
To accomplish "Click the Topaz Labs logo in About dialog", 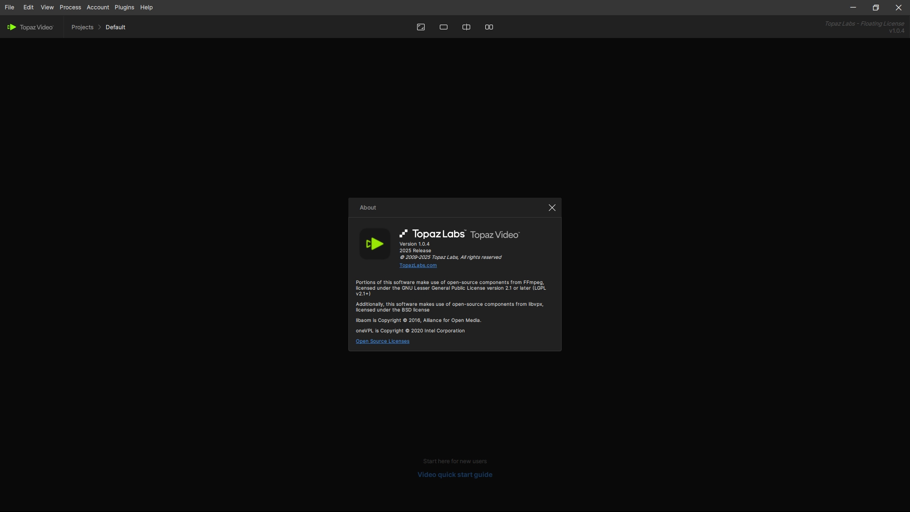I will [x=433, y=234].
